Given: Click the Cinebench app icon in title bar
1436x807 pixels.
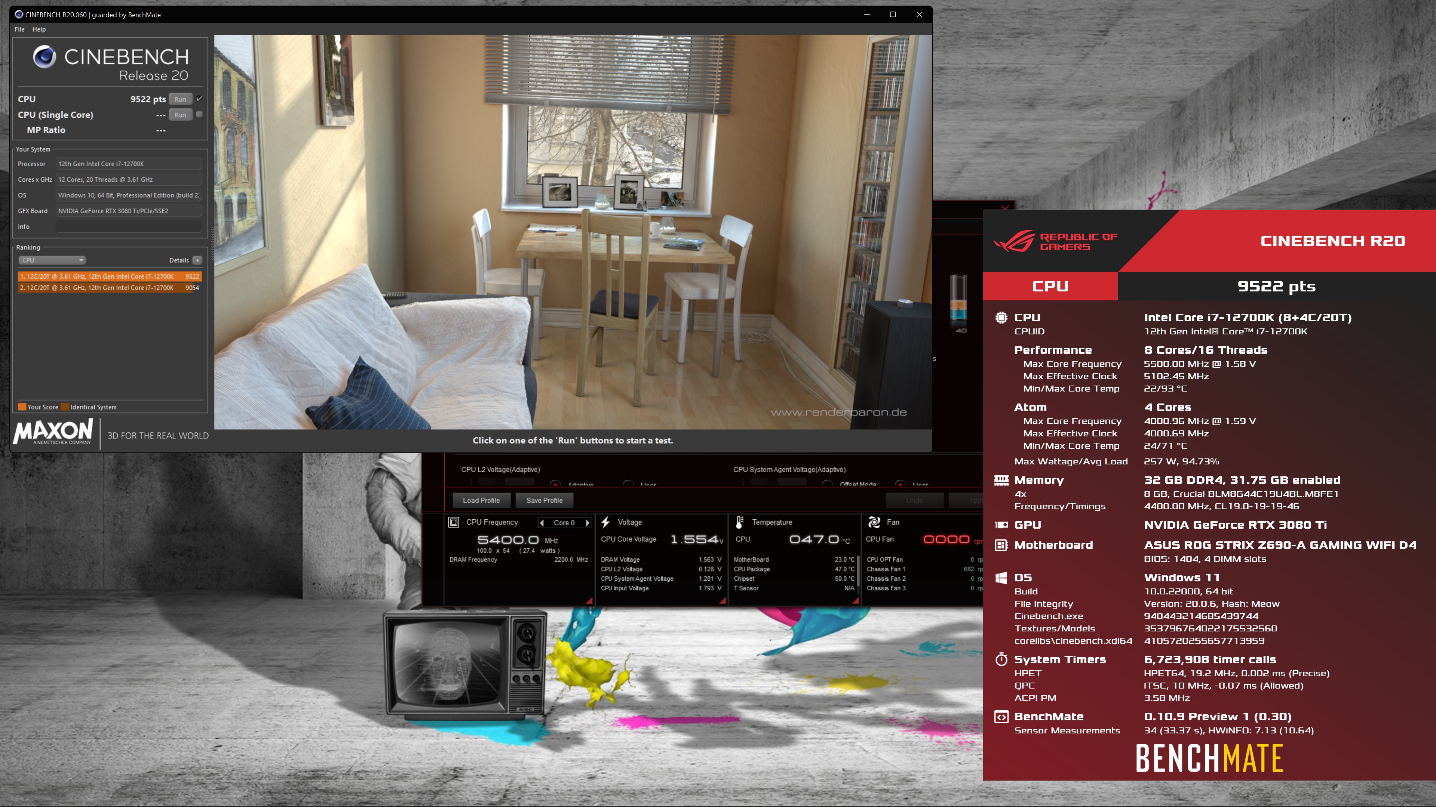Looking at the screenshot, I should click(19, 15).
